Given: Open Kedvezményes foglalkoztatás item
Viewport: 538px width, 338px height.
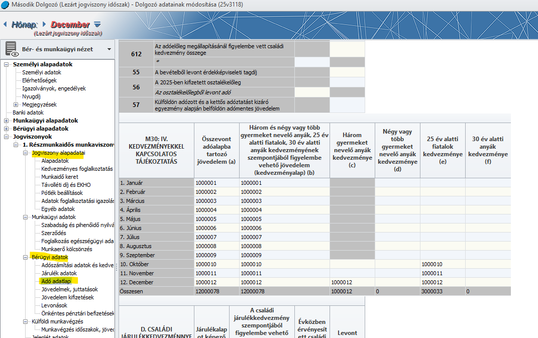Looking at the screenshot, I should pyautogui.click(x=77, y=169).
